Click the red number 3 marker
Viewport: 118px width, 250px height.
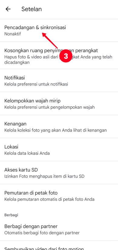pyautogui.click(x=66, y=56)
